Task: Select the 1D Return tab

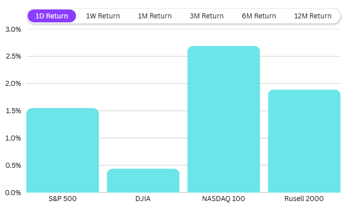Action: coord(52,16)
